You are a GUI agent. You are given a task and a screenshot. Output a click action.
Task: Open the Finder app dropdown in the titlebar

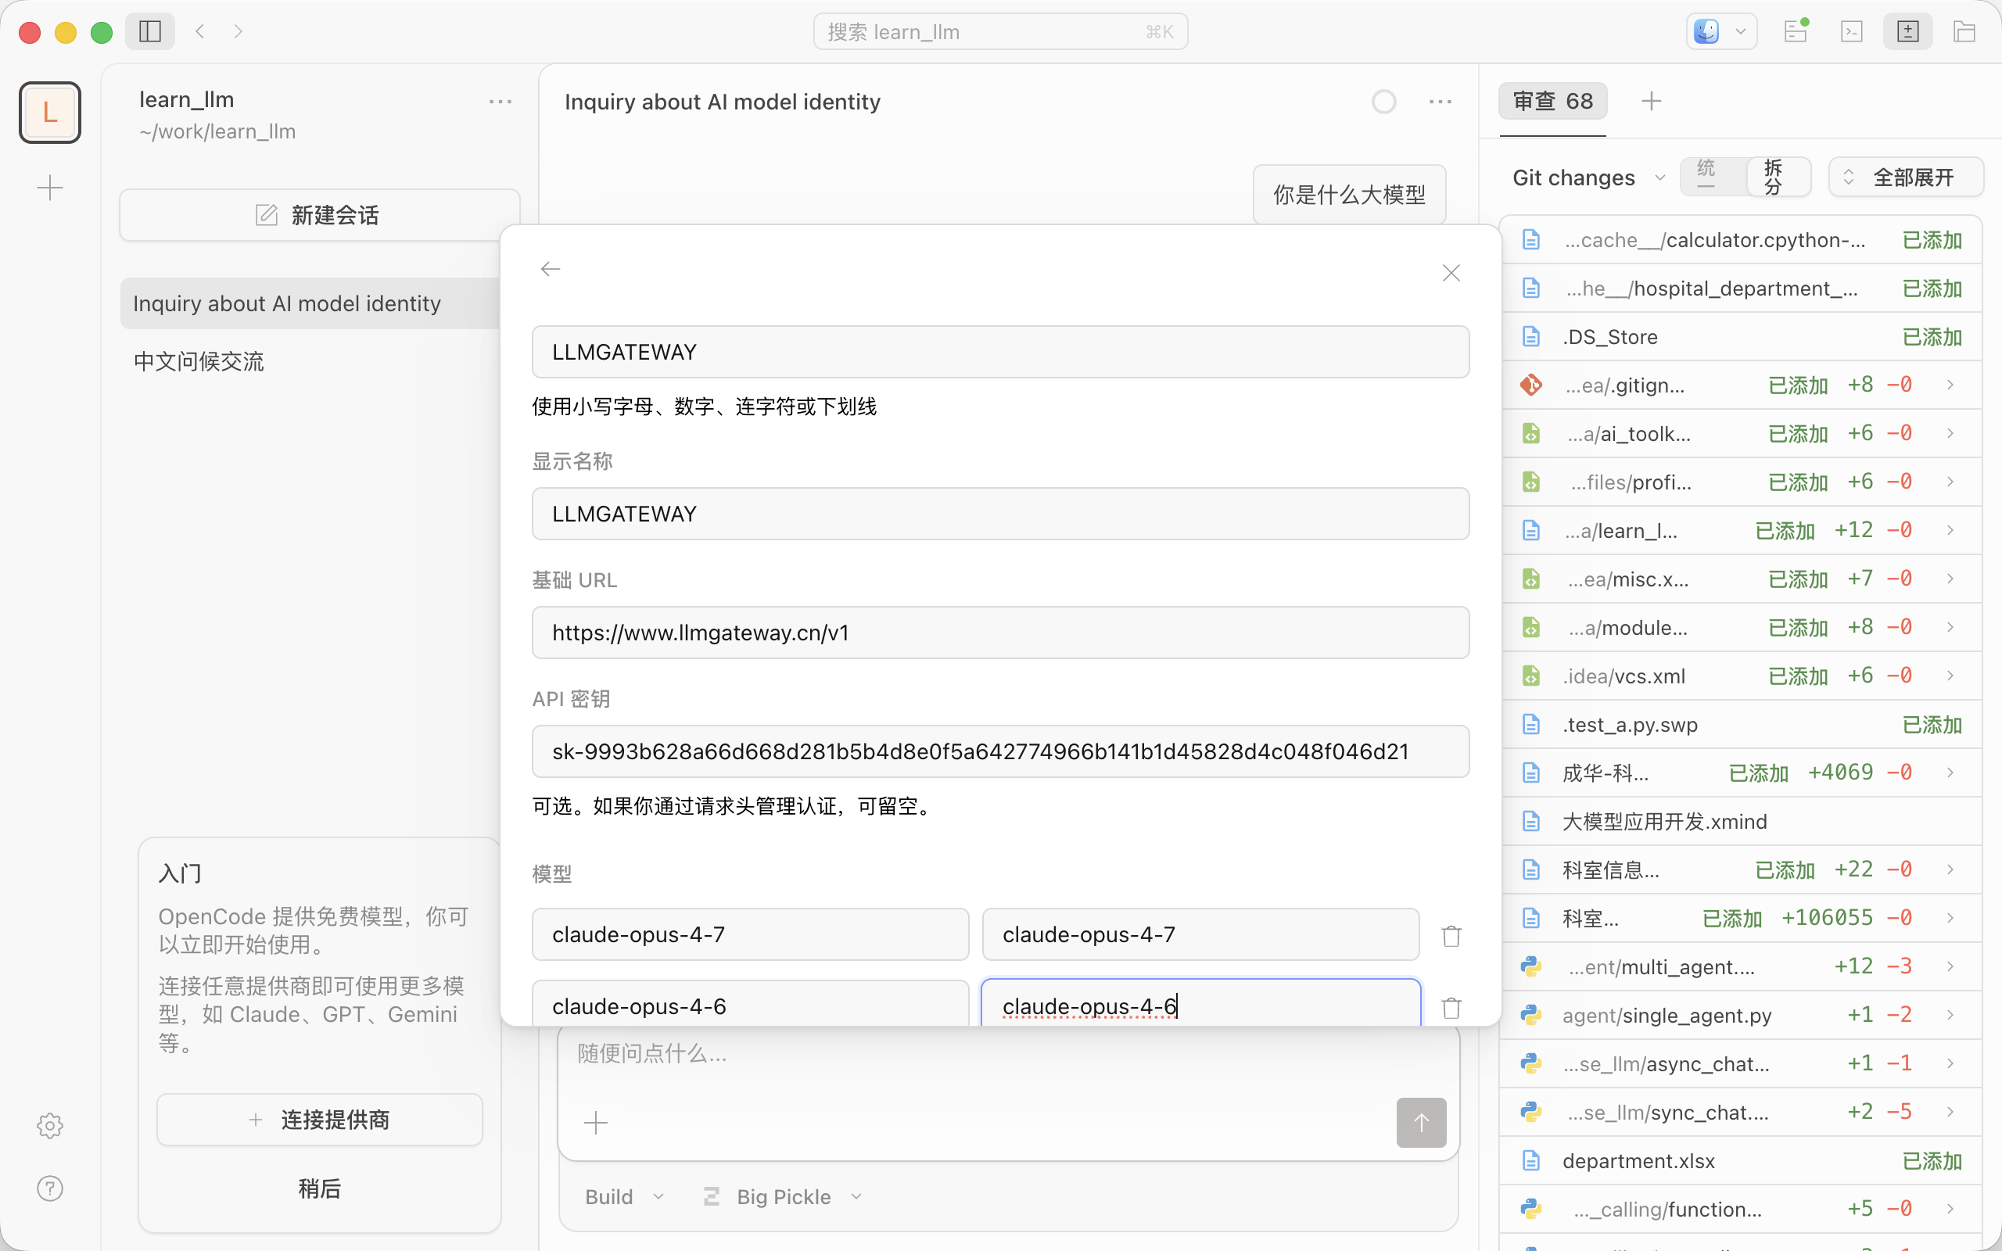click(x=1720, y=31)
